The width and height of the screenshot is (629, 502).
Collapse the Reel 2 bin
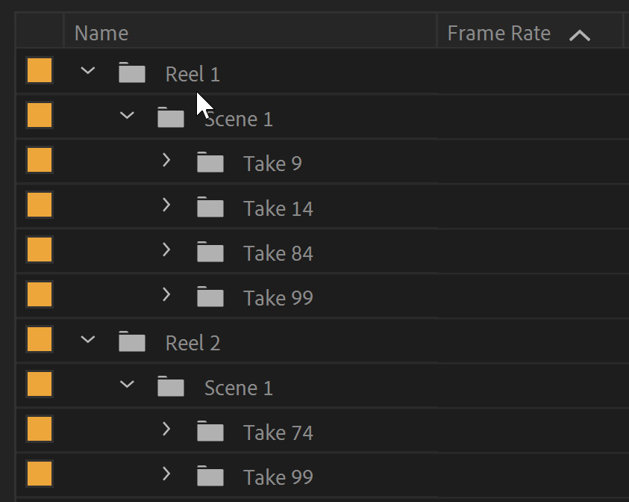coord(87,339)
